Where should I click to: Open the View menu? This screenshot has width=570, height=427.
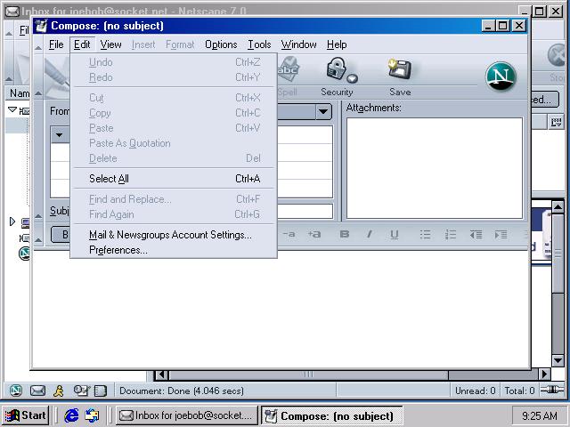110,44
